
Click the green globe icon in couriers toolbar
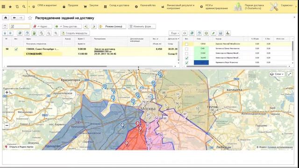click(206, 33)
